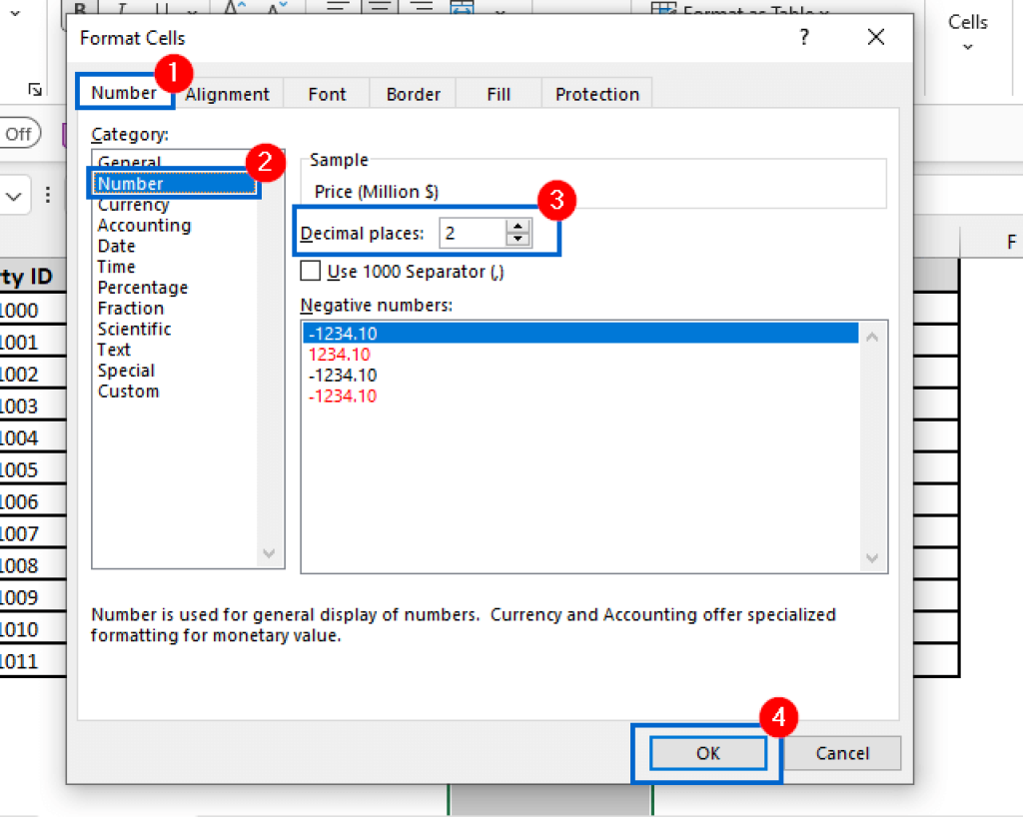Click the Cancel button

click(x=842, y=753)
